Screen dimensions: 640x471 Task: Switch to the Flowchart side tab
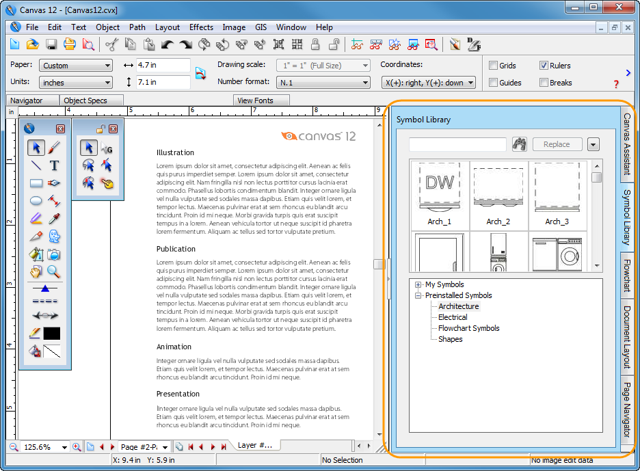626,274
